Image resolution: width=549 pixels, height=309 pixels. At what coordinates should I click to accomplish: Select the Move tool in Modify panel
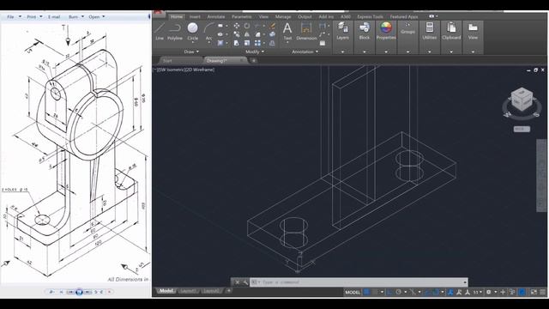pyautogui.click(x=237, y=26)
